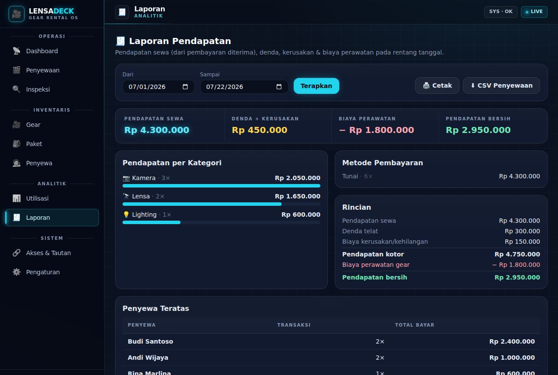
Task: Go to the Penyewaan section
Action: (x=52, y=70)
